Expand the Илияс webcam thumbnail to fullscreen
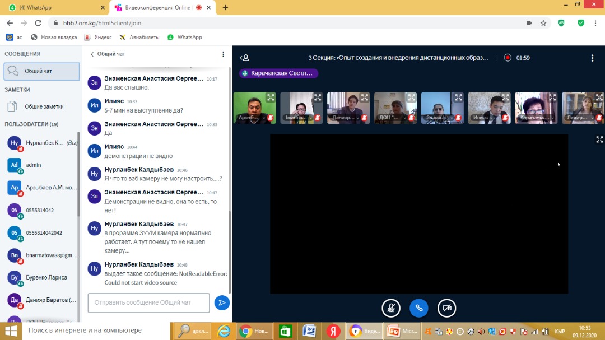Image resolution: width=605 pixels, height=340 pixels. [505, 97]
